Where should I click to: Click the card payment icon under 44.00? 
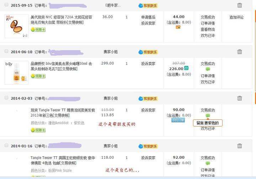click(178, 27)
